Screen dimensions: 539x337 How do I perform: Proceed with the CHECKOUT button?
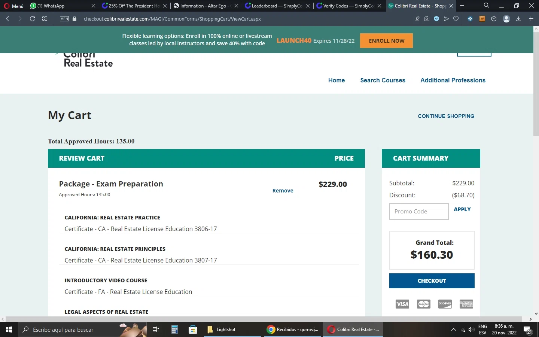pos(432,281)
